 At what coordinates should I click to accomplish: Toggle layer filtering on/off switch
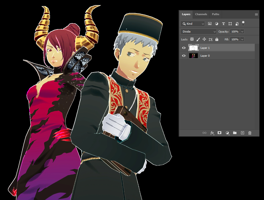point(243,23)
